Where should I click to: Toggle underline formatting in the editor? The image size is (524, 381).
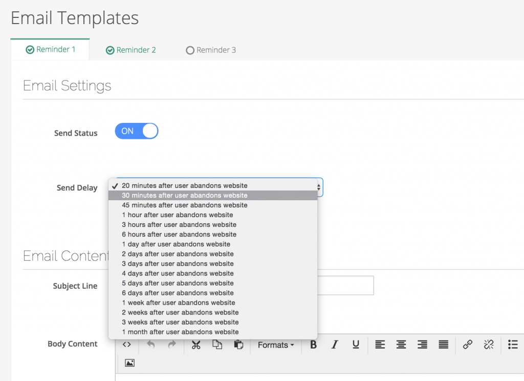[x=356, y=345]
